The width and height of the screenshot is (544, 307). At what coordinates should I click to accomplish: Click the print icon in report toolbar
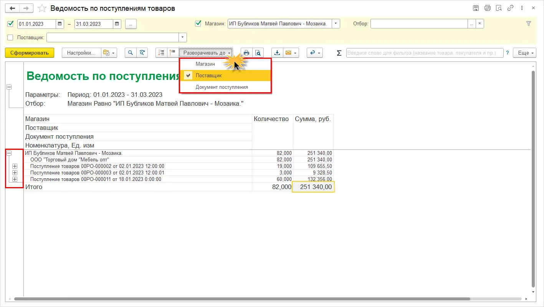coord(246,53)
